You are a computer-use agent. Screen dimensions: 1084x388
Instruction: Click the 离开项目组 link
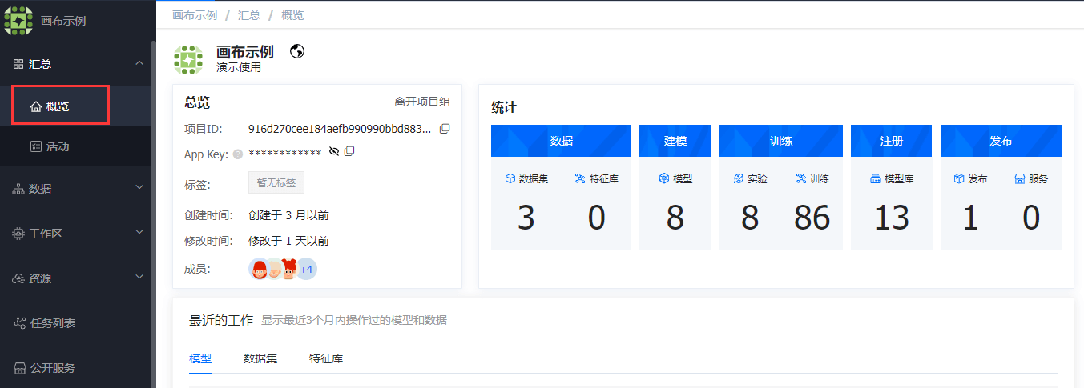[422, 102]
